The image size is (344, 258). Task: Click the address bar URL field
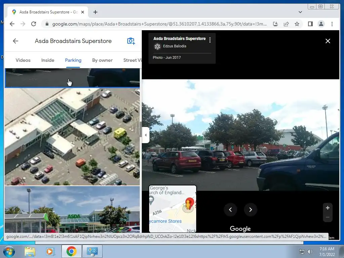click(x=159, y=24)
